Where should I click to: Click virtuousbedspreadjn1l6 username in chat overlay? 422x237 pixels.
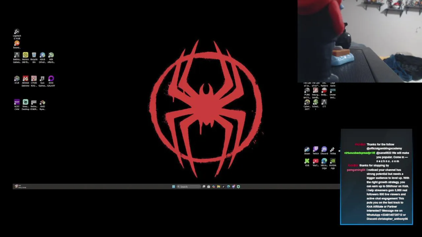point(360,153)
